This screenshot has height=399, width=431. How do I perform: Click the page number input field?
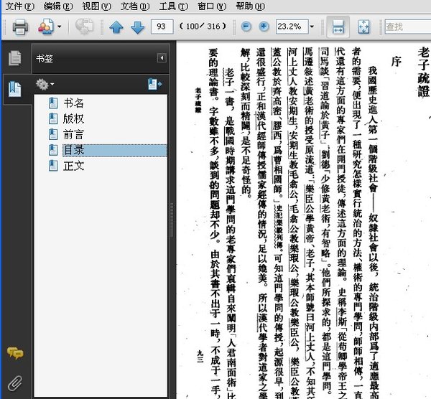(x=162, y=27)
